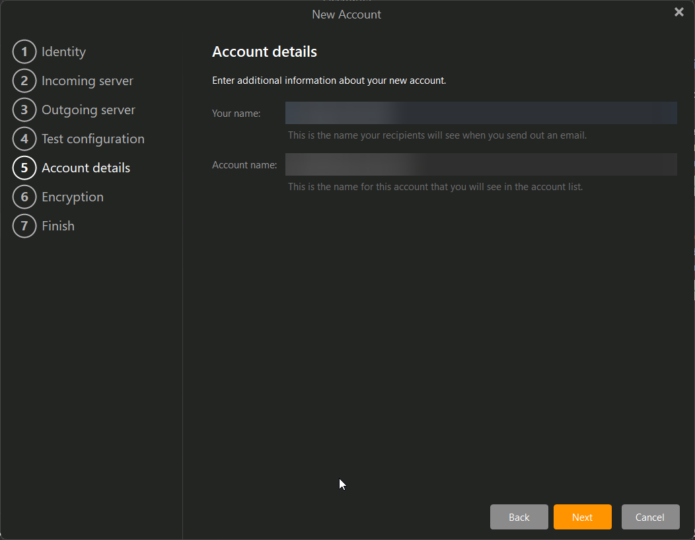Switch to the Encryption step label
This screenshot has height=540, width=695.
(73, 197)
